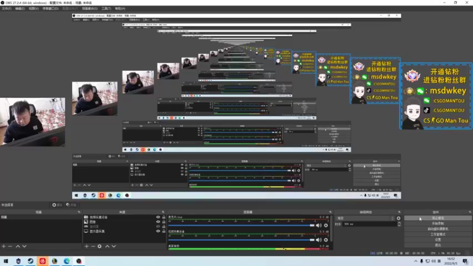Open the 场景集合(S) menu

(90, 8)
